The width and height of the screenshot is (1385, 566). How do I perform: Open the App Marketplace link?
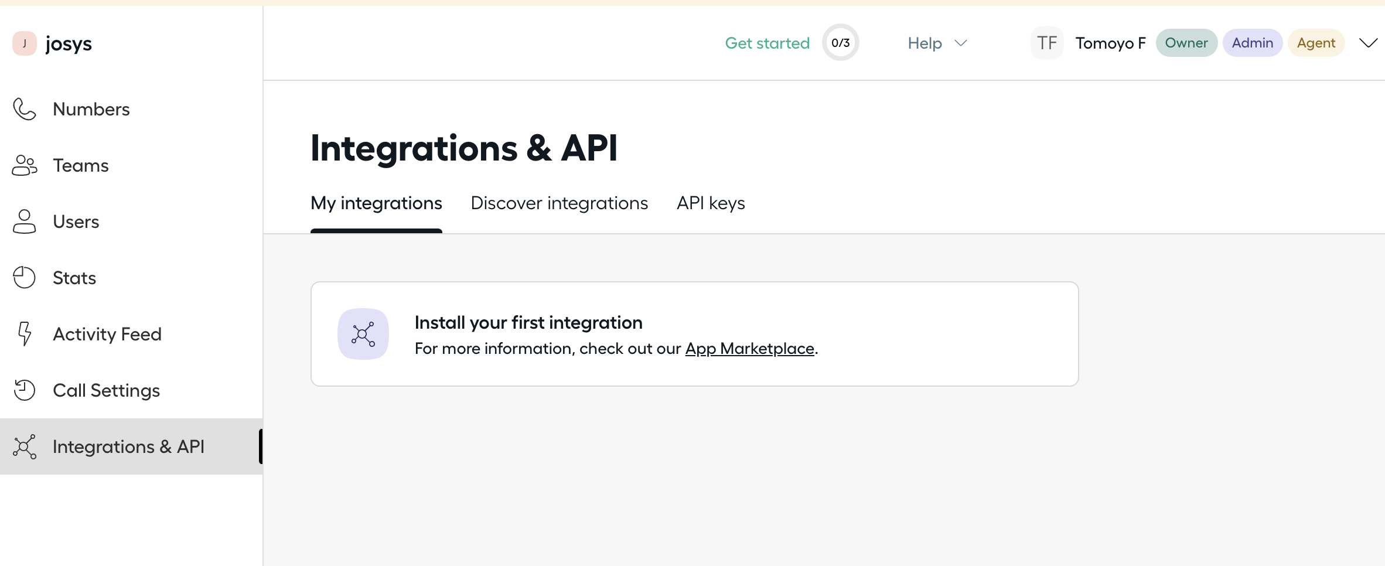point(749,349)
